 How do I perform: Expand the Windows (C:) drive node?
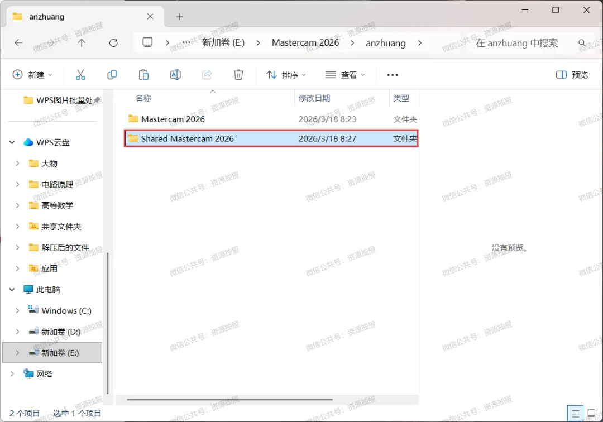pos(17,310)
